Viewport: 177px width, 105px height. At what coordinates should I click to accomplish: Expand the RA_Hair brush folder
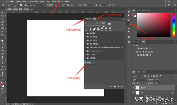point(85,54)
